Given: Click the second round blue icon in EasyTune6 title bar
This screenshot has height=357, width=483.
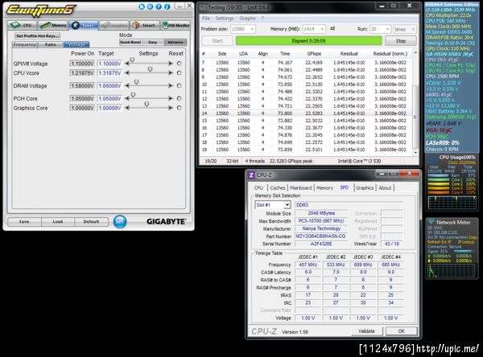Looking at the screenshot, I should click(150, 6).
